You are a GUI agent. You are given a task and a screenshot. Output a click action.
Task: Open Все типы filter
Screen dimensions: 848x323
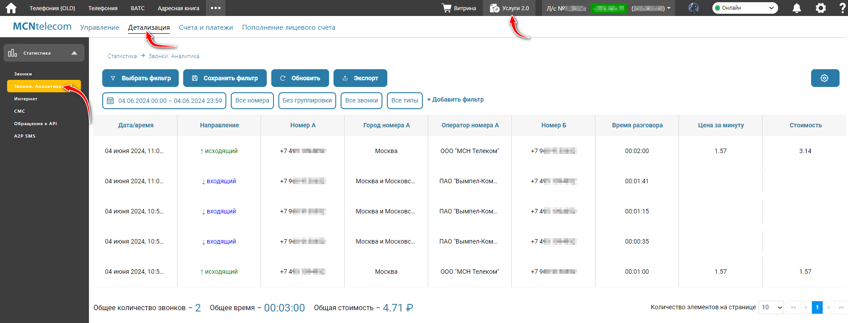405,101
